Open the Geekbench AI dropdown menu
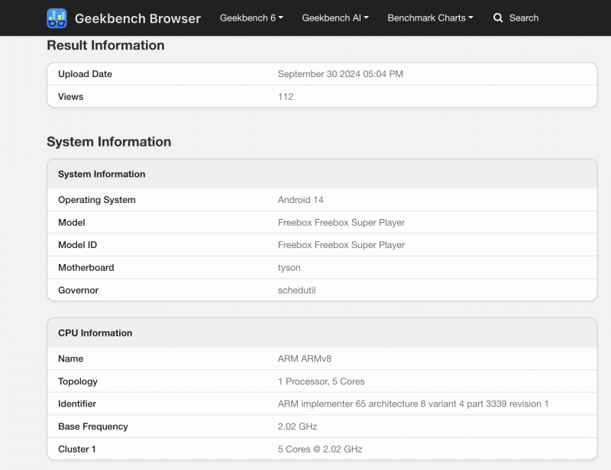Image resolution: width=611 pixels, height=470 pixels. click(335, 18)
